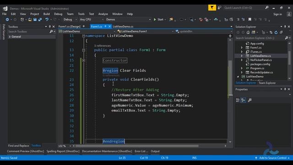The image size is (293, 165).
Task: Toggle pin on the Solution Explorer panel
Action: click(285, 27)
